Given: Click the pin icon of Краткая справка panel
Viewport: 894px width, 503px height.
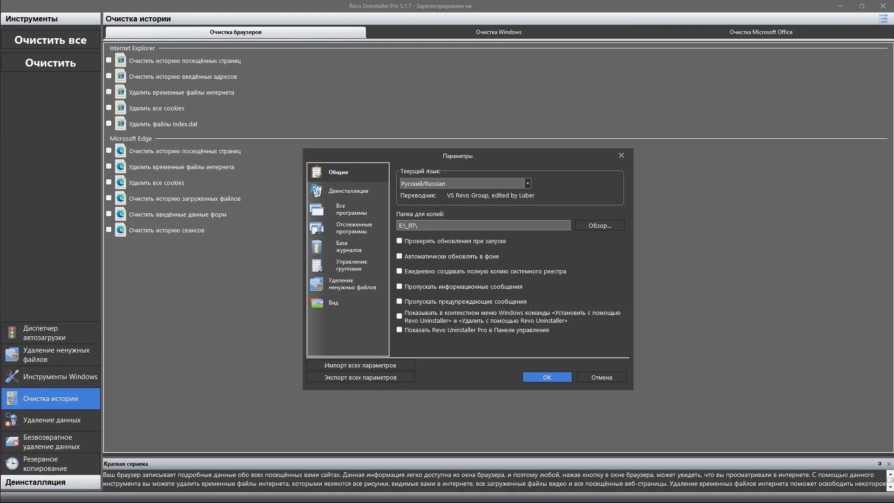Looking at the screenshot, I should (x=880, y=464).
